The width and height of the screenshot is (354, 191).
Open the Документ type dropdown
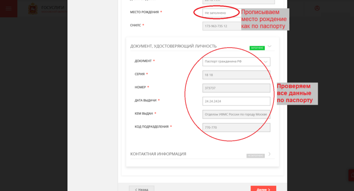coord(236,61)
